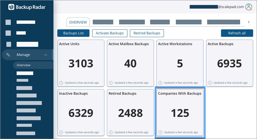Click the Retired Backups card value 2488
Screen dimensions: 257x139
click(x=130, y=113)
